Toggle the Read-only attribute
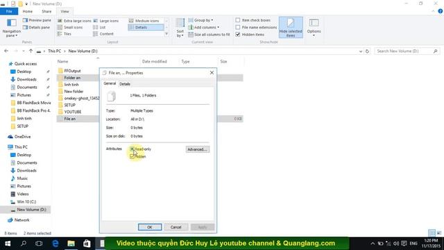This screenshot has height=250, width=444. coord(133,149)
